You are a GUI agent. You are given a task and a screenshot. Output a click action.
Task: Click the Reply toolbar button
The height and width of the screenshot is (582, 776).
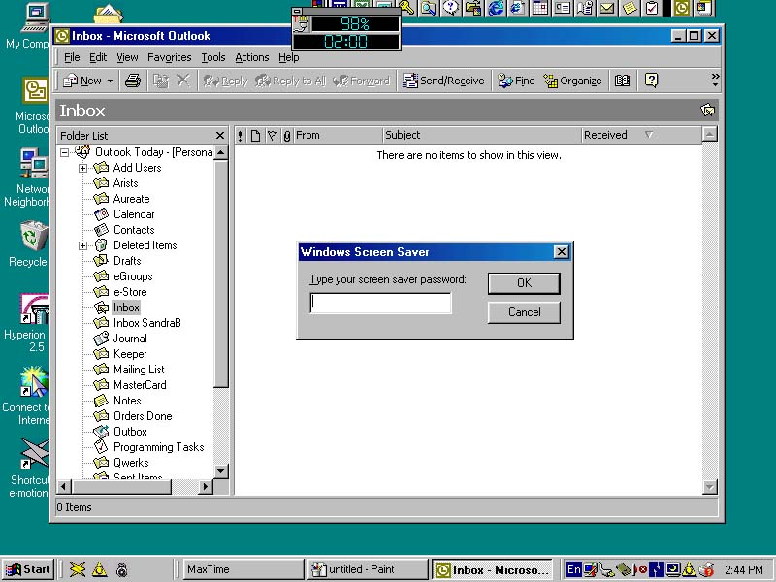[x=225, y=81]
